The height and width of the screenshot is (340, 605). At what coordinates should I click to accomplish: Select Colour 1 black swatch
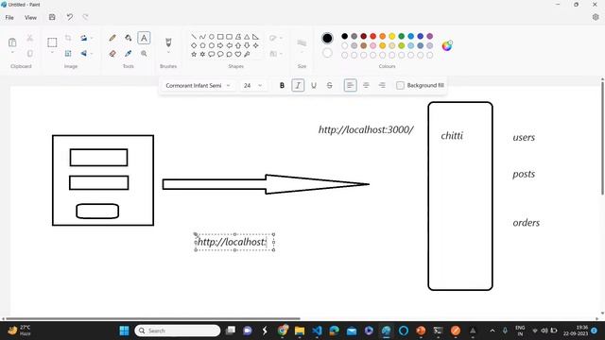point(327,38)
